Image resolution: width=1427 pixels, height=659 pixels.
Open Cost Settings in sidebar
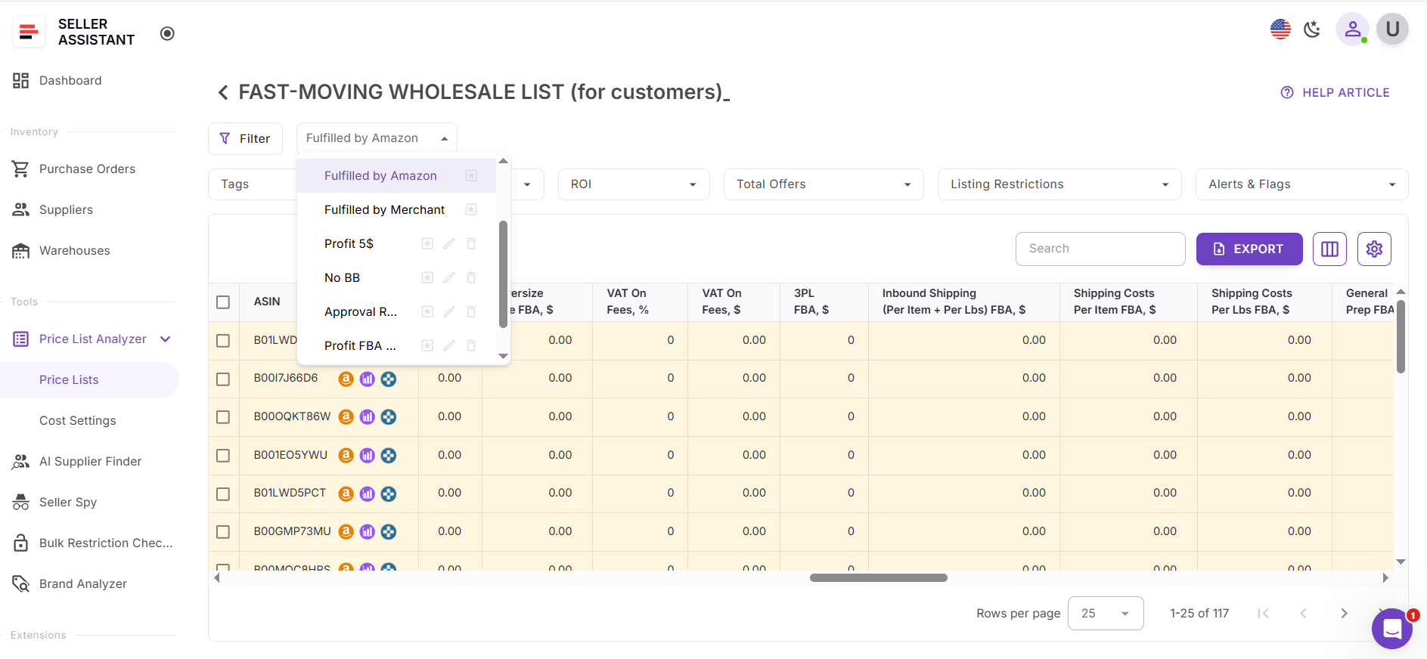[x=78, y=420]
